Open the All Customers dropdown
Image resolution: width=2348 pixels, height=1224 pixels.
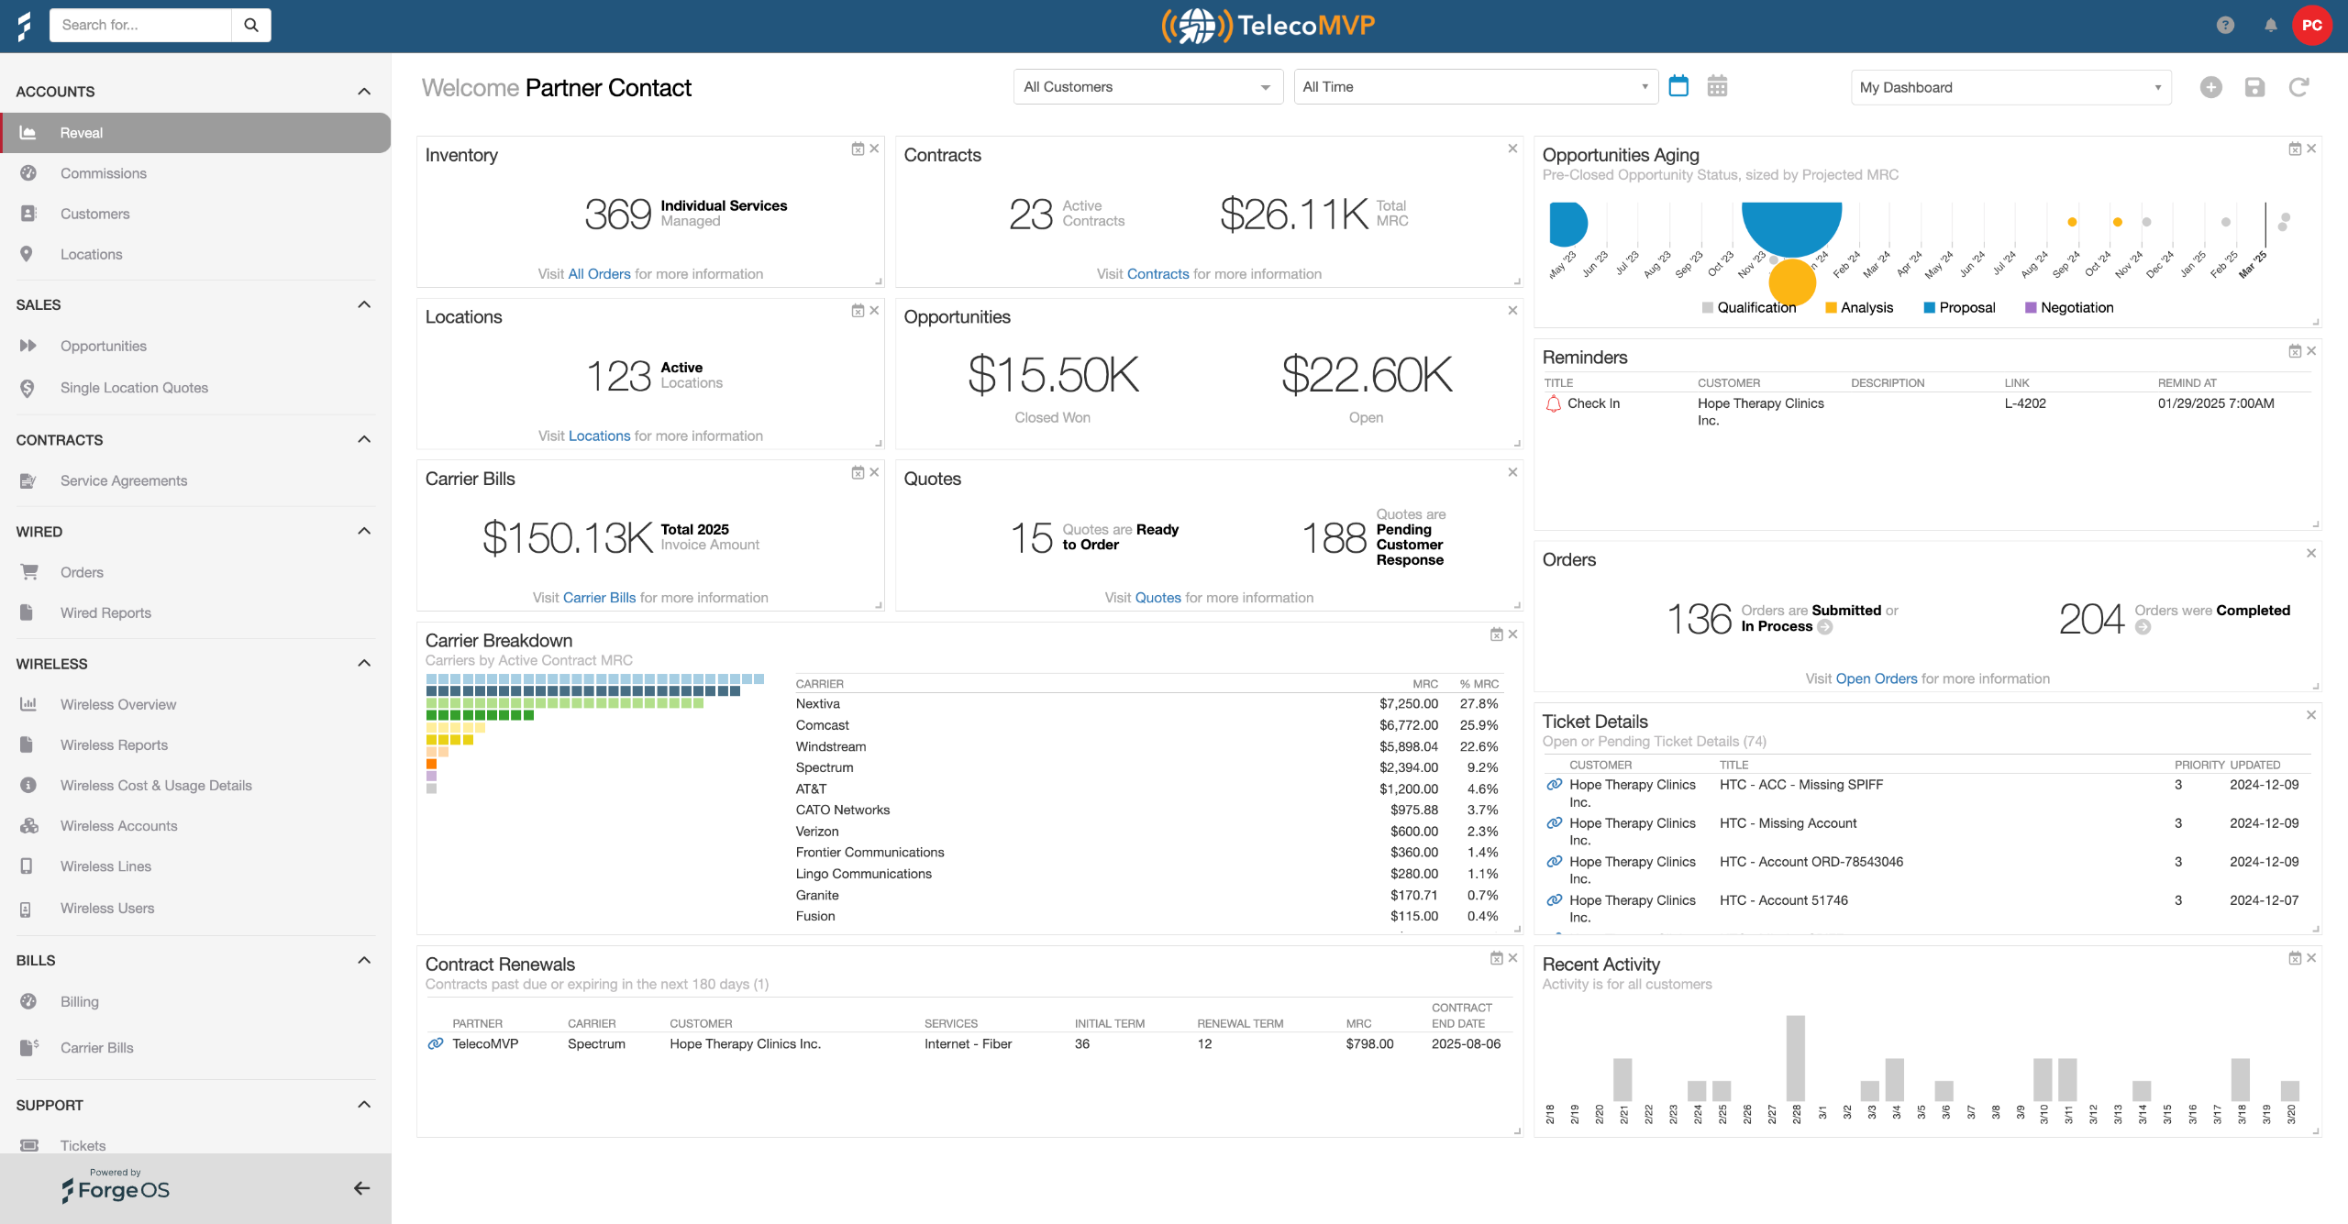[x=1147, y=87]
